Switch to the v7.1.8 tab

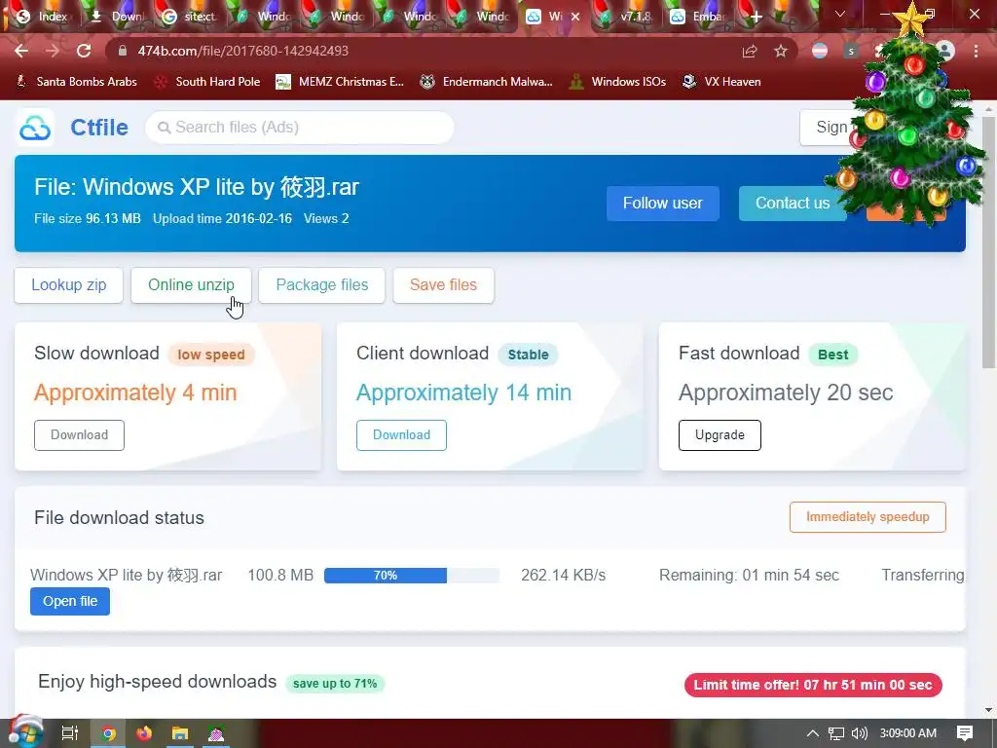[x=626, y=17]
